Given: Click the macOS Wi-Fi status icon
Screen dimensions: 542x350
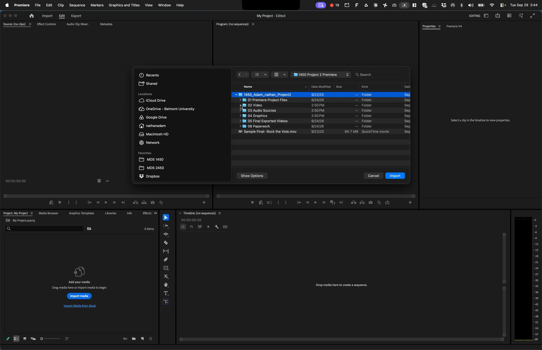Looking at the screenshot, I should coord(492,5).
